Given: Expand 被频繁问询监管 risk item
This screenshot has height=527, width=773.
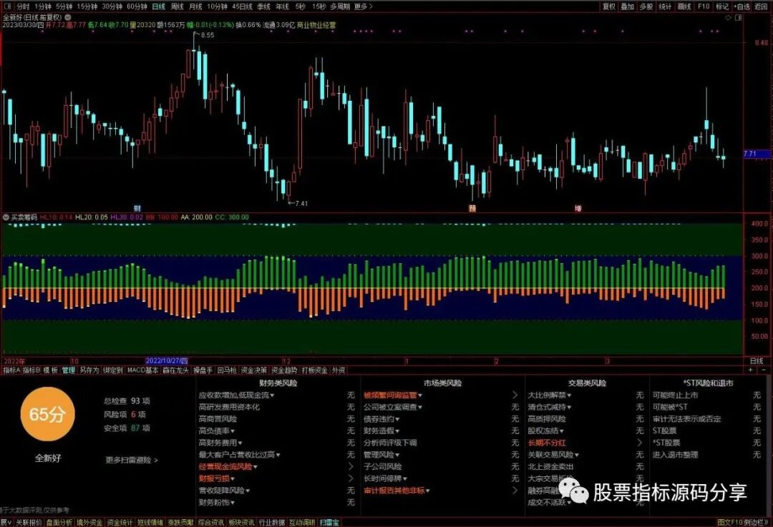Looking at the screenshot, I should [393, 395].
